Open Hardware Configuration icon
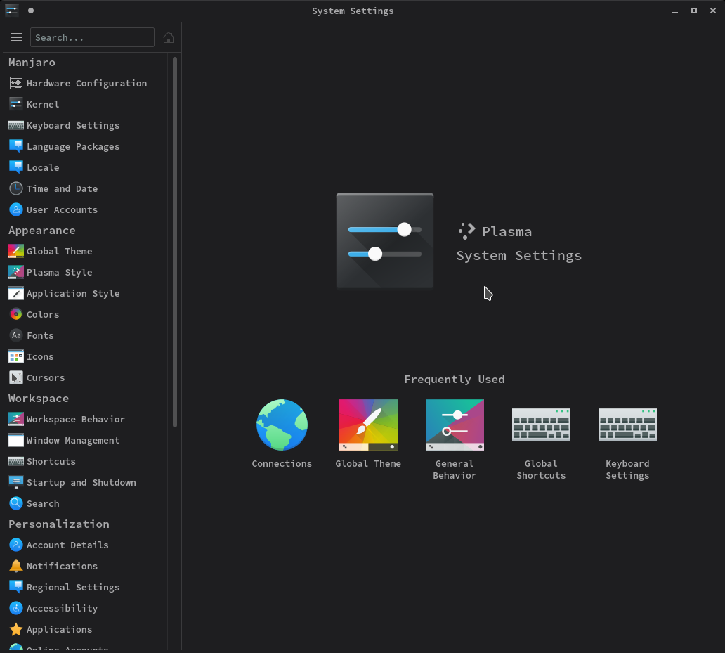Image resolution: width=725 pixels, height=653 pixels. (x=16, y=83)
